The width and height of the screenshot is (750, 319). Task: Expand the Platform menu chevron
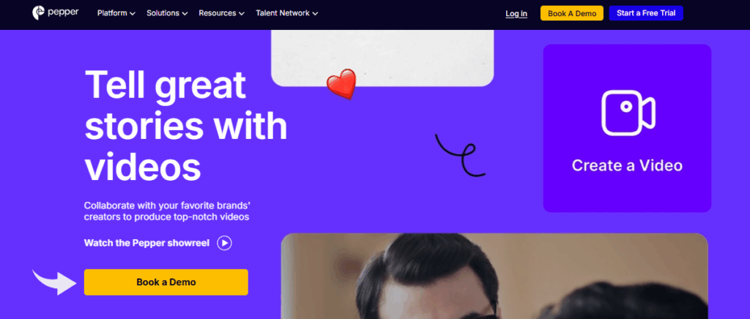point(133,14)
